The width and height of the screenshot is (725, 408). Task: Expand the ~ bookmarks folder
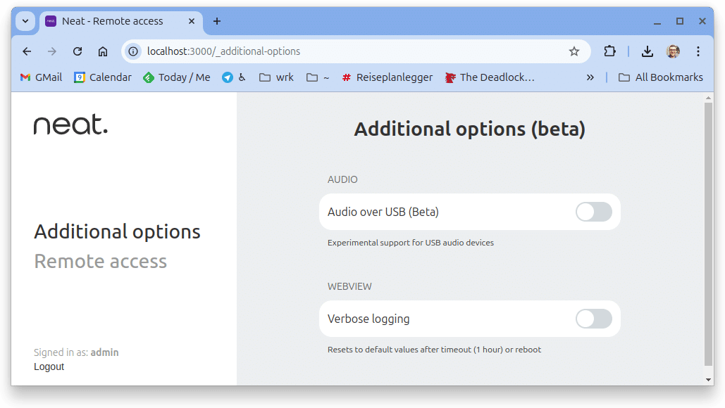pos(318,77)
